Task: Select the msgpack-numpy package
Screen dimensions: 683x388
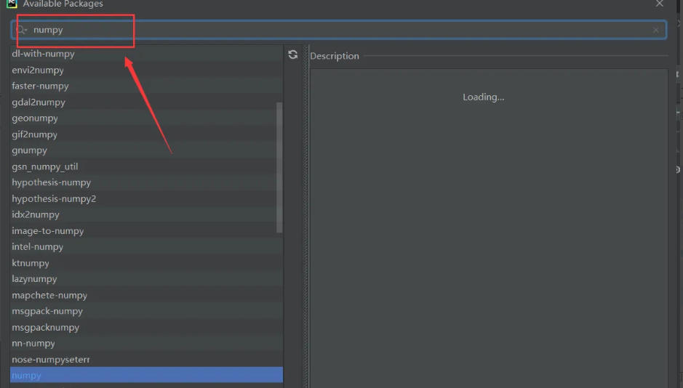Action: click(146, 312)
